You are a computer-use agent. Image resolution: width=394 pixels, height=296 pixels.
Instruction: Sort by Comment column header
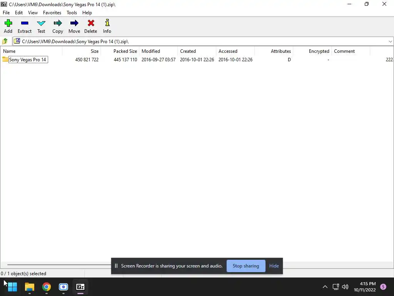(x=351, y=51)
